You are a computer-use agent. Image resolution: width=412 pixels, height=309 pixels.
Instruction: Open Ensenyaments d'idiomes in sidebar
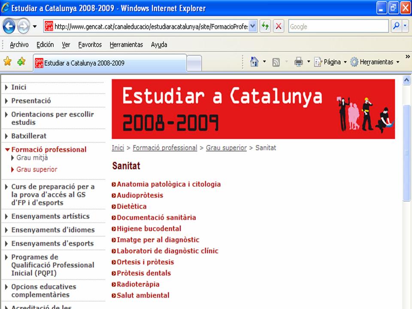tap(53, 230)
